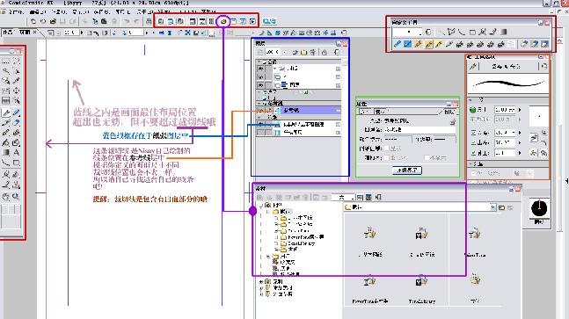Click the button at the bottom of the properties panel
Viewport: 569px width, 319px height.
tap(407, 170)
